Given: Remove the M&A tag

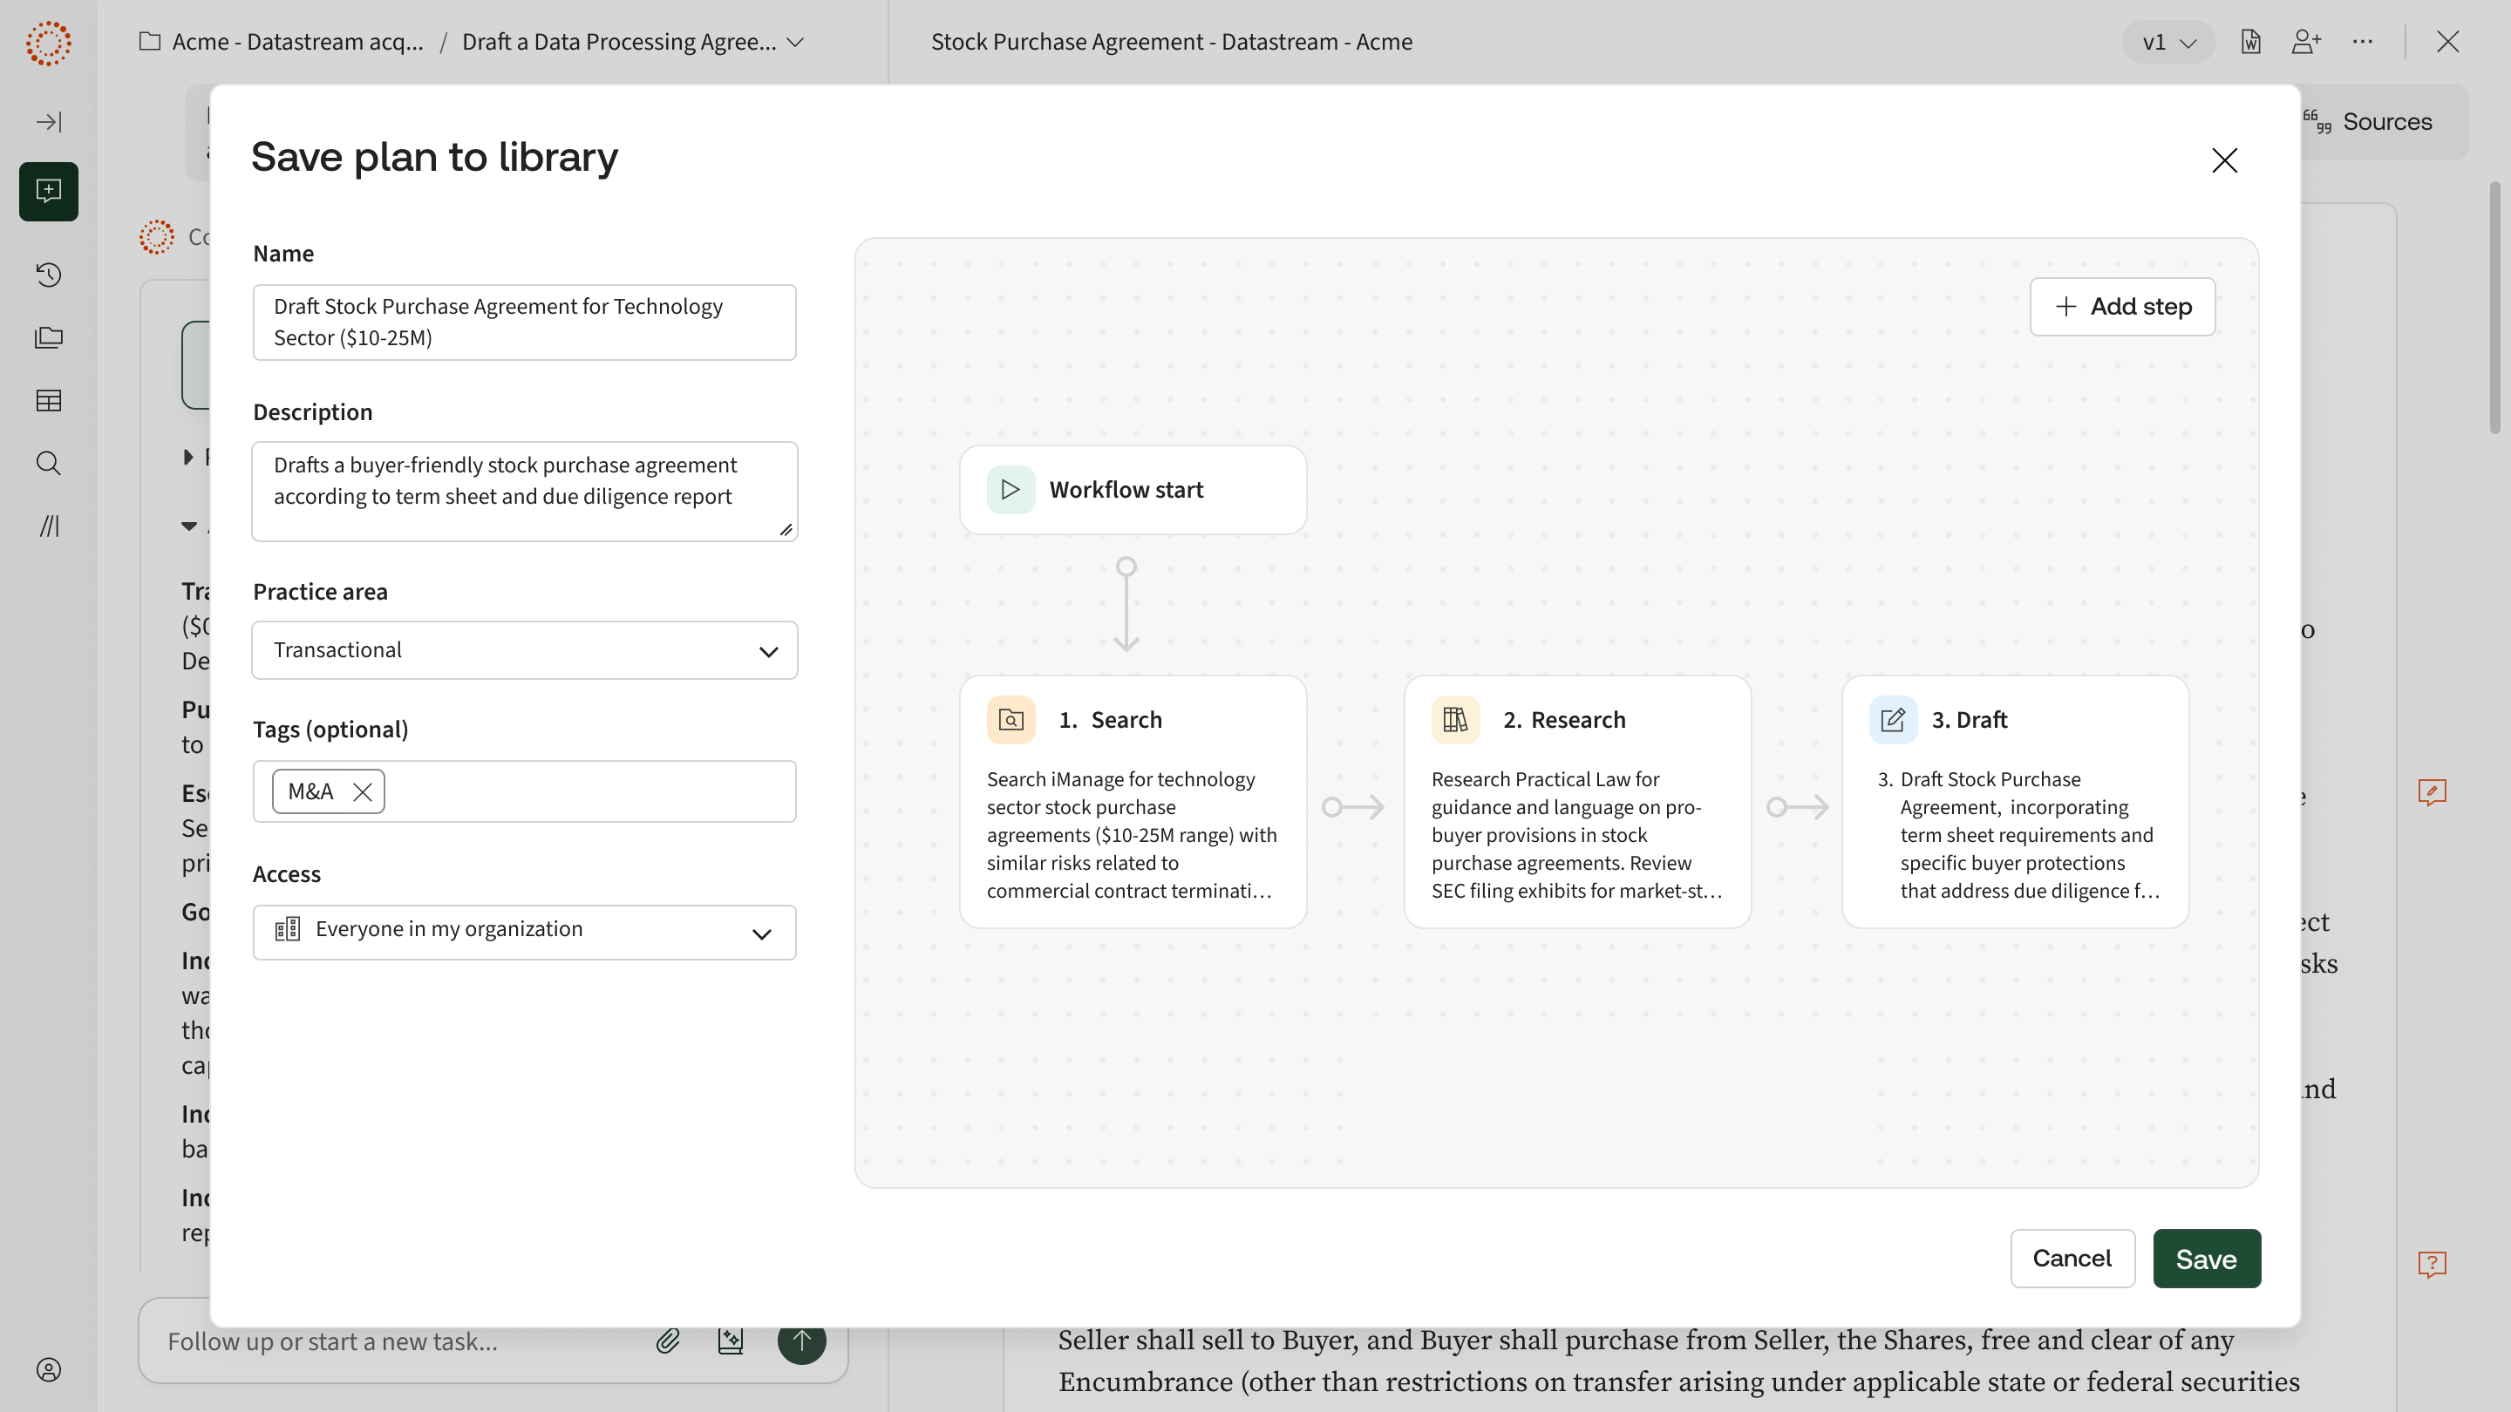Looking at the screenshot, I should pyautogui.click(x=363, y=792).
